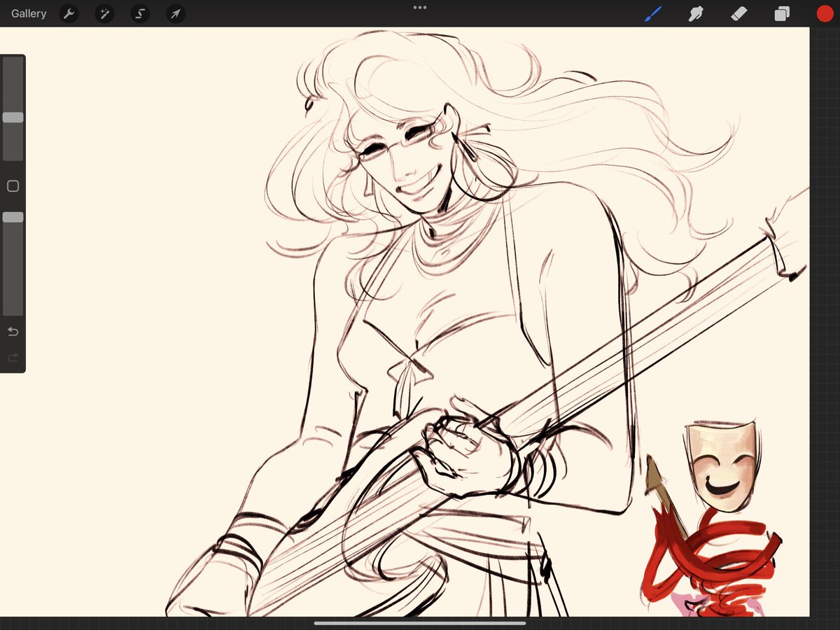
Task: Tap the square modify button in sidebar
Action: (x=13, y=186)
